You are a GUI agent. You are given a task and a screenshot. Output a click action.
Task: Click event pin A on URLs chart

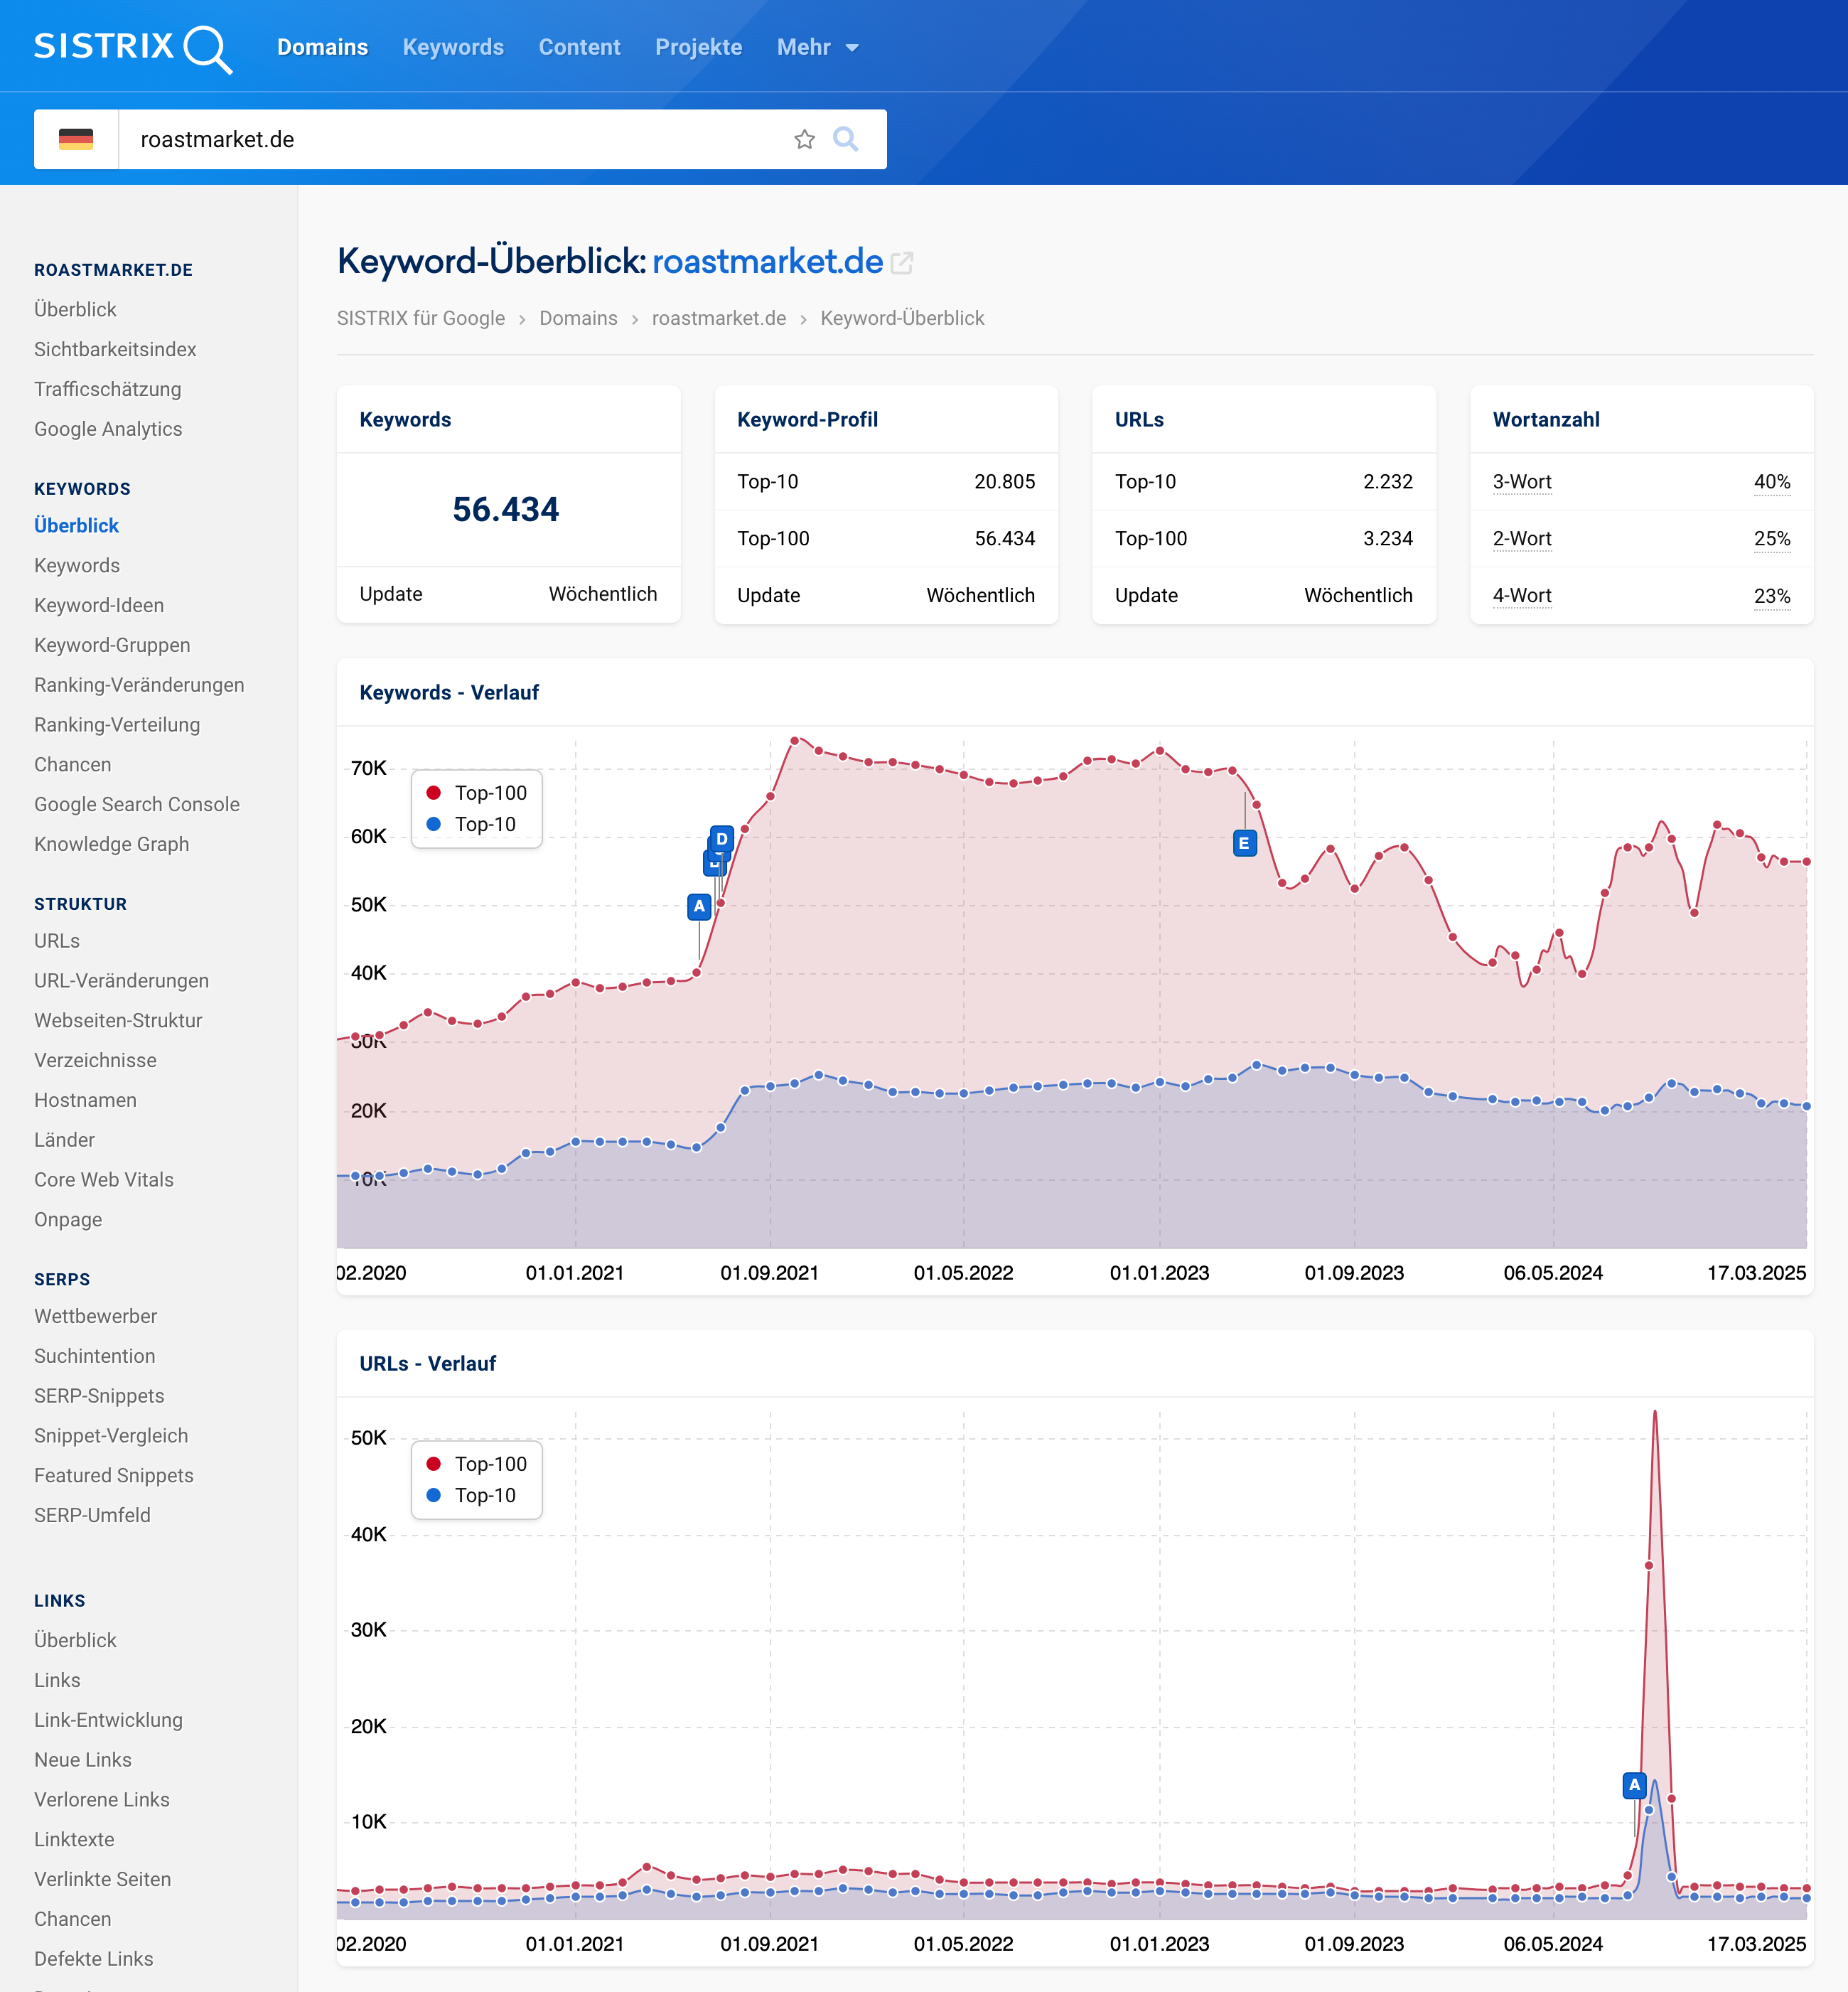pyautogui.click(x=1634, y=1785)
